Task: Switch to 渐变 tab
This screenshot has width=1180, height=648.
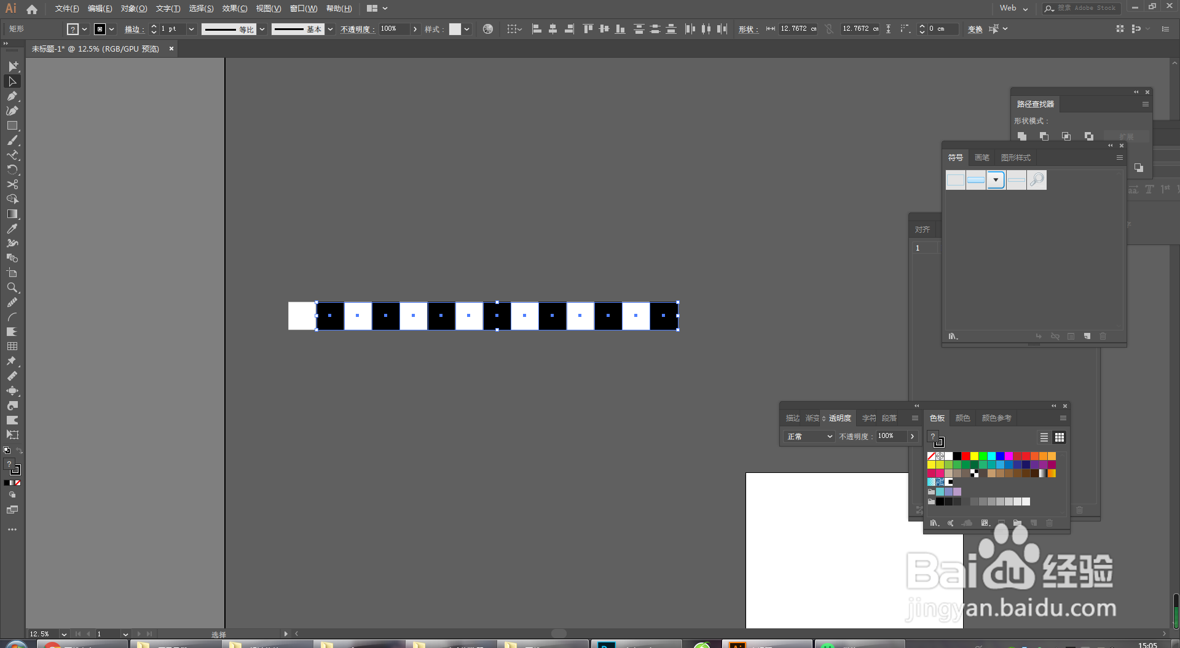Action: [812, 418]
